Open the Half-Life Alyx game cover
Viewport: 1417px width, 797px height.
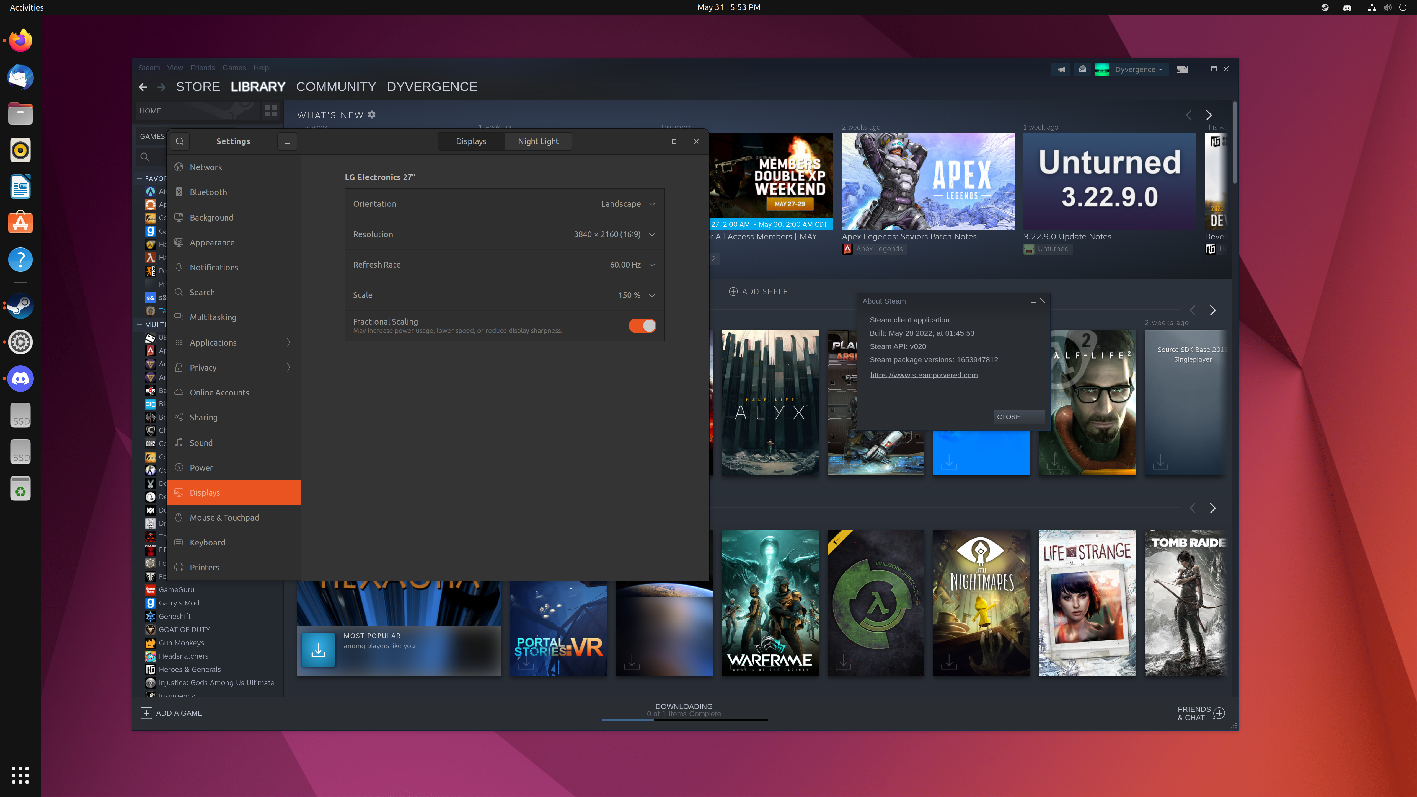[770, 403]
